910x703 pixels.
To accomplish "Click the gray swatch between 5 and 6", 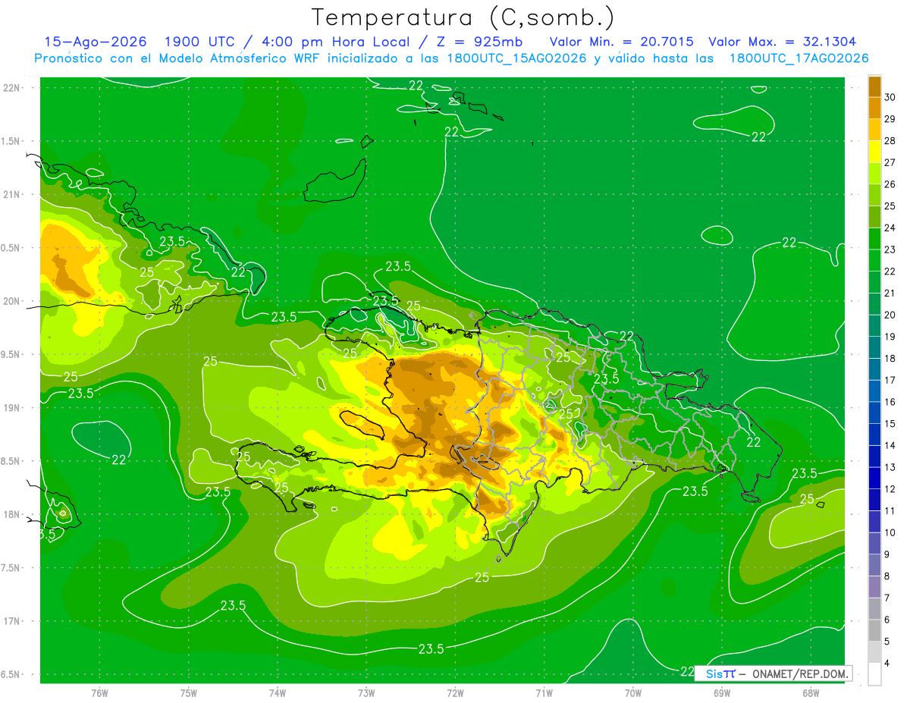I will point(874,631).
